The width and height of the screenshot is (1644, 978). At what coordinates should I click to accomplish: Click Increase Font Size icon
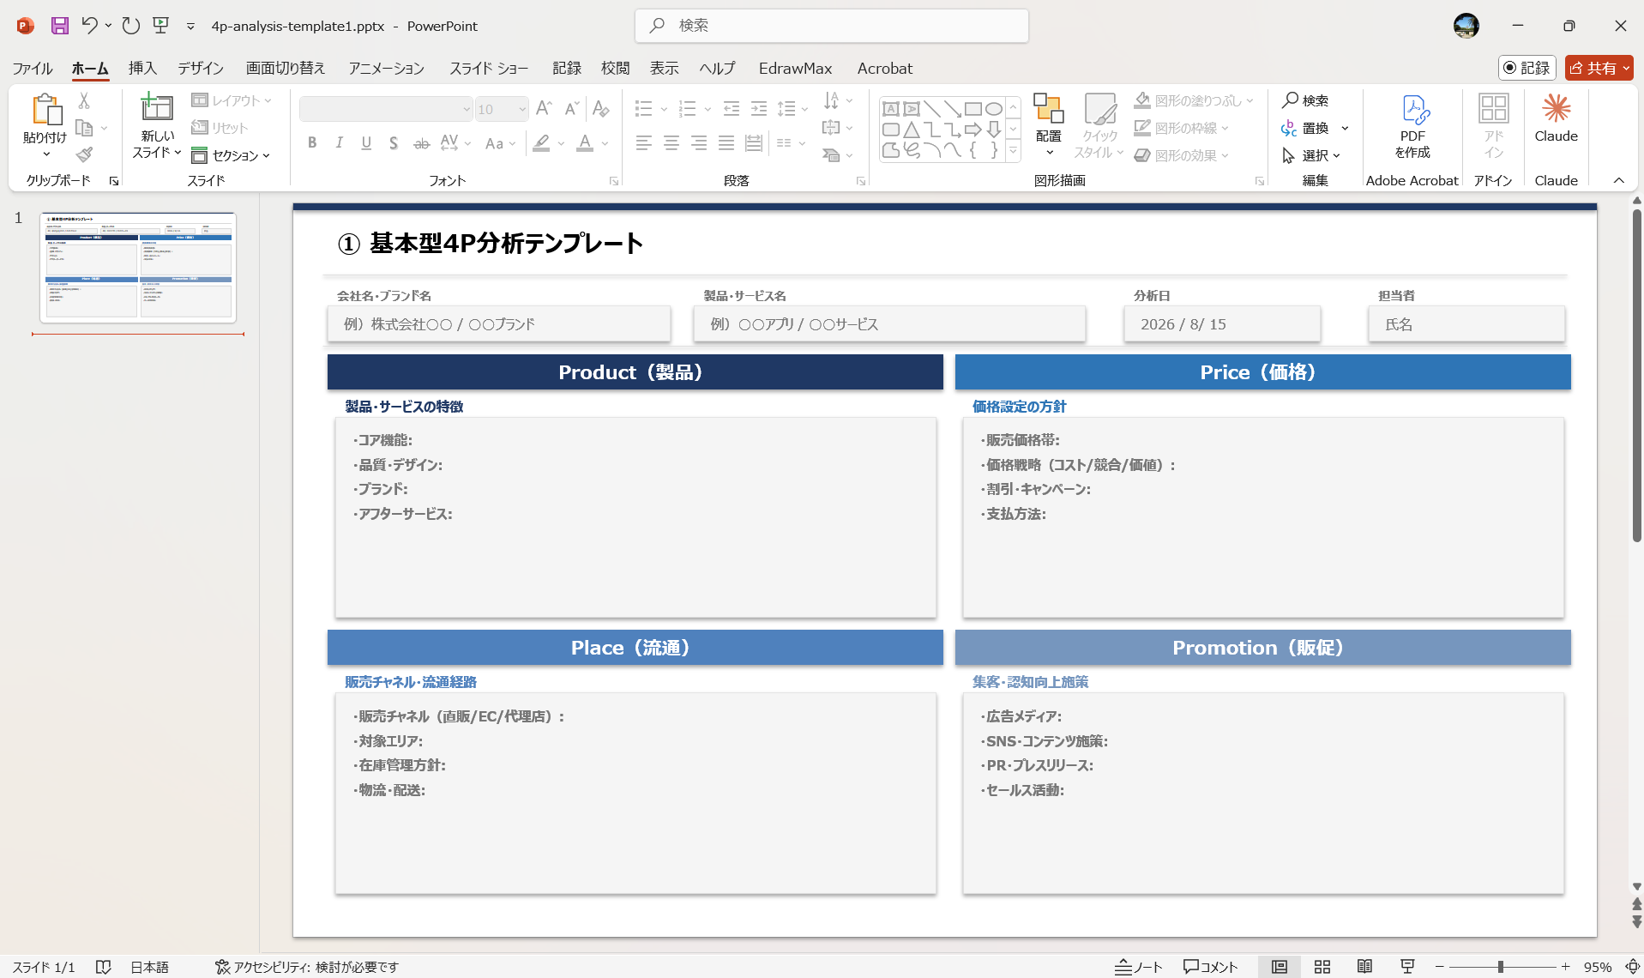pos(544,109)
